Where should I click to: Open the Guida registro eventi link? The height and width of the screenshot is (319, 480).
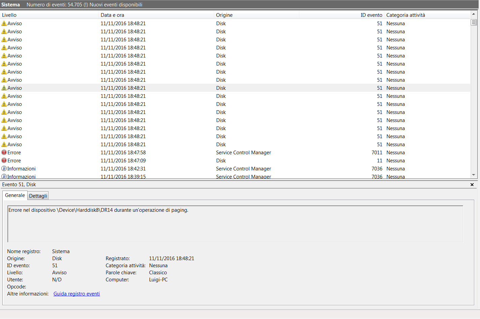(x=77, y=294)
